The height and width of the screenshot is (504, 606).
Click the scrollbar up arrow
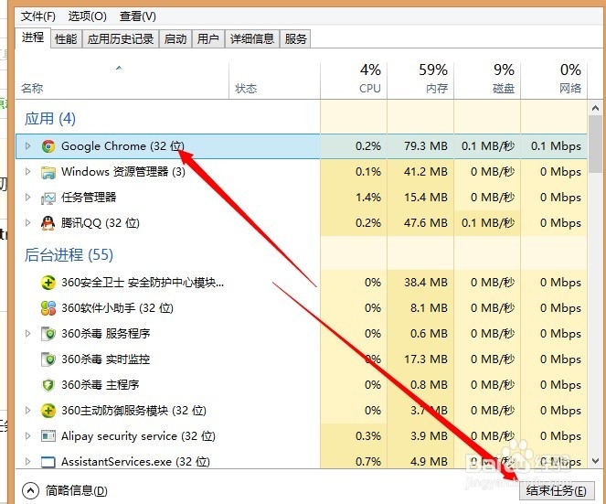tap(595, 108)
